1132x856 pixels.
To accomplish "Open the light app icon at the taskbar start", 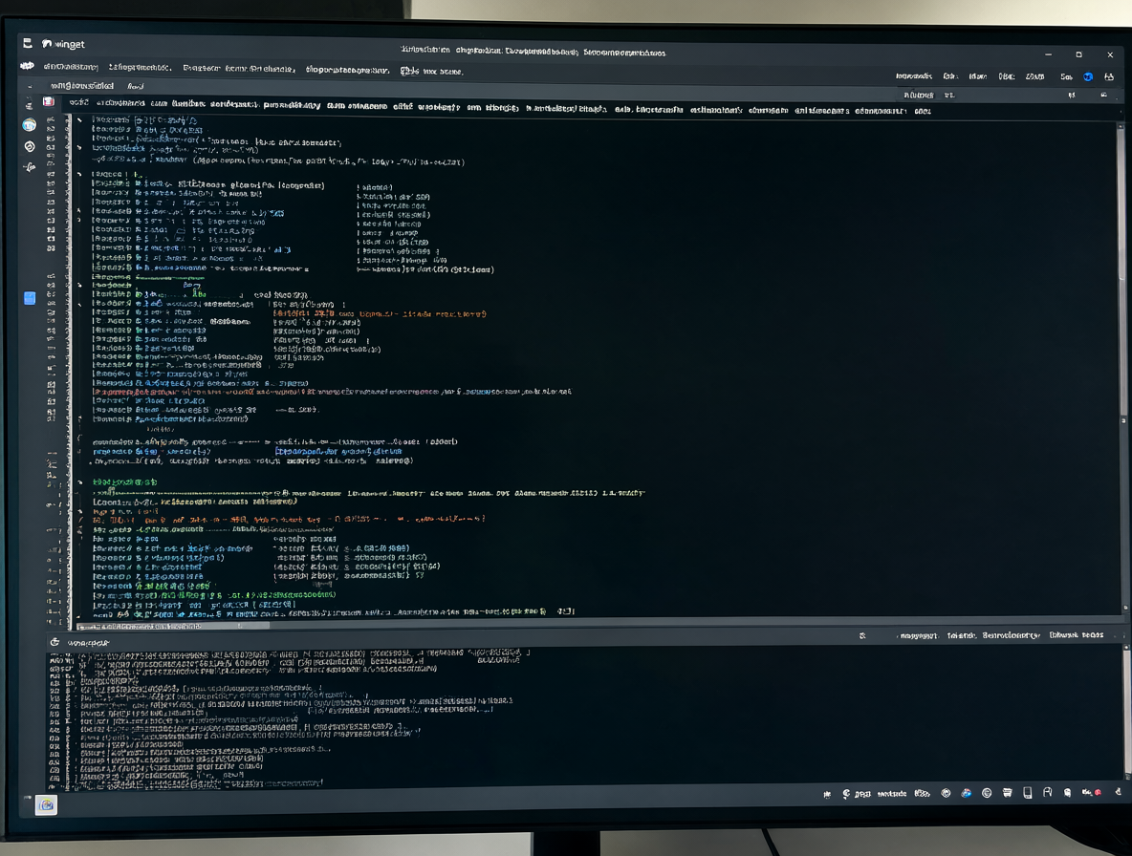I will 46,804.
